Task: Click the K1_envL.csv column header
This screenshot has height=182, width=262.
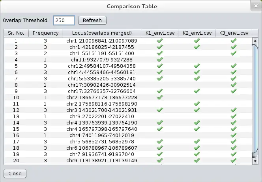Action: [160, 33]
